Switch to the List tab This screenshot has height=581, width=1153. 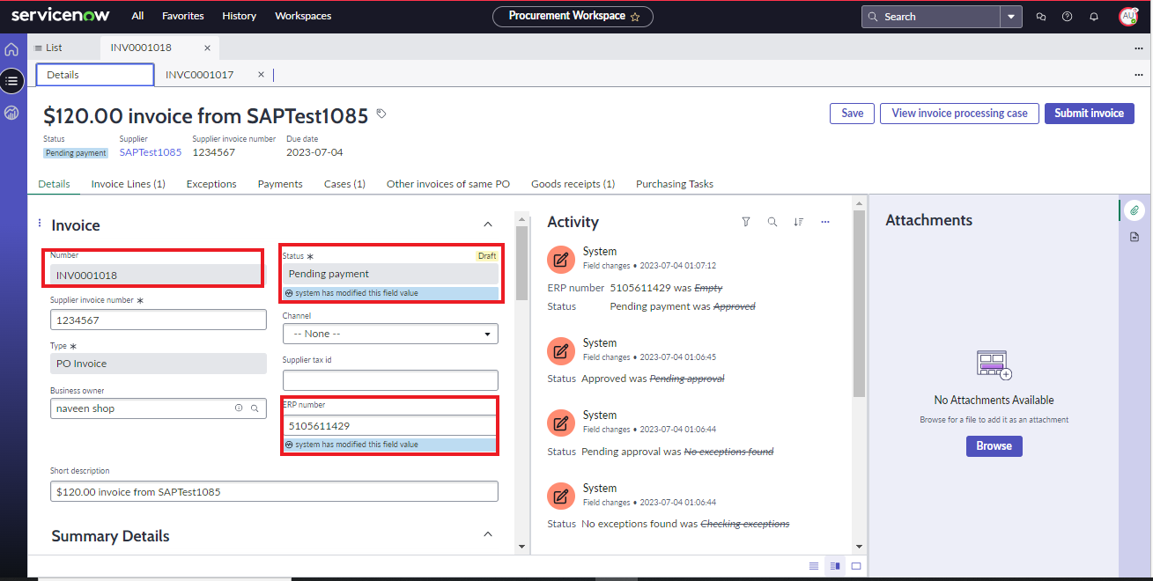[x=48, y=48]
